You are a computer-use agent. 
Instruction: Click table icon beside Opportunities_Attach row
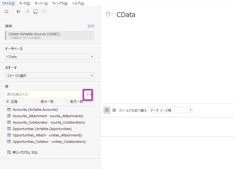point(9,135)
